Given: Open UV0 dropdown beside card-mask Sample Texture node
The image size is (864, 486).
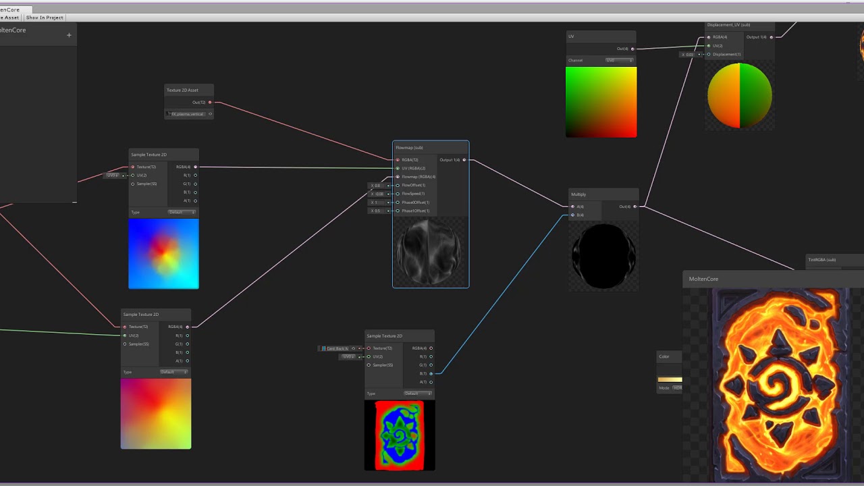Looking at the screenshot, I should point(348,356).
